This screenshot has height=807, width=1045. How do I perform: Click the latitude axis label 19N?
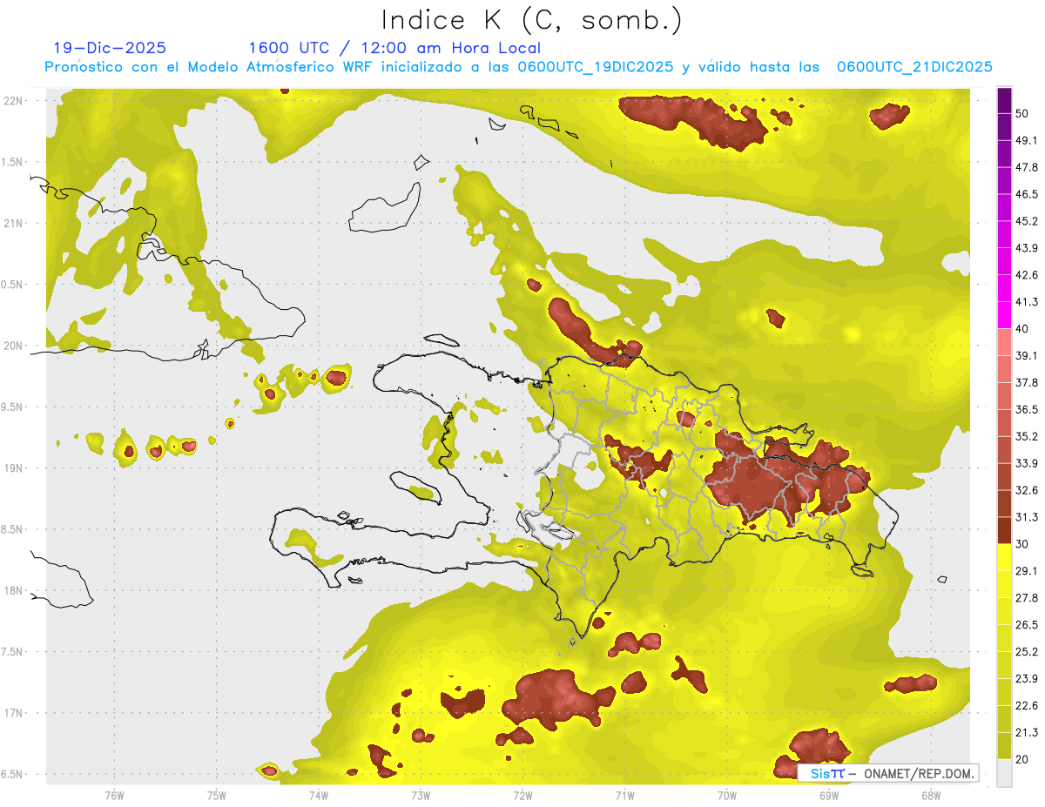pos(13,468)
